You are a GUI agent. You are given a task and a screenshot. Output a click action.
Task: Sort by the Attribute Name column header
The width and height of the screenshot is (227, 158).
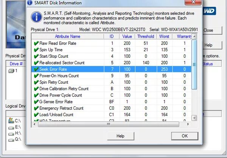pyautogui.click(x=68, y=36)
